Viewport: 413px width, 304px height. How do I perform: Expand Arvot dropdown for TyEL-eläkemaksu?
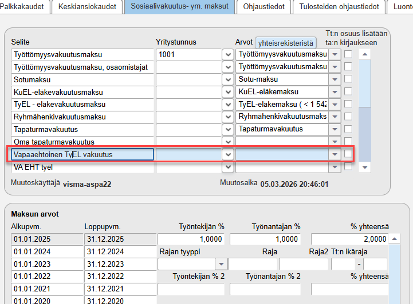coord(335,105)
